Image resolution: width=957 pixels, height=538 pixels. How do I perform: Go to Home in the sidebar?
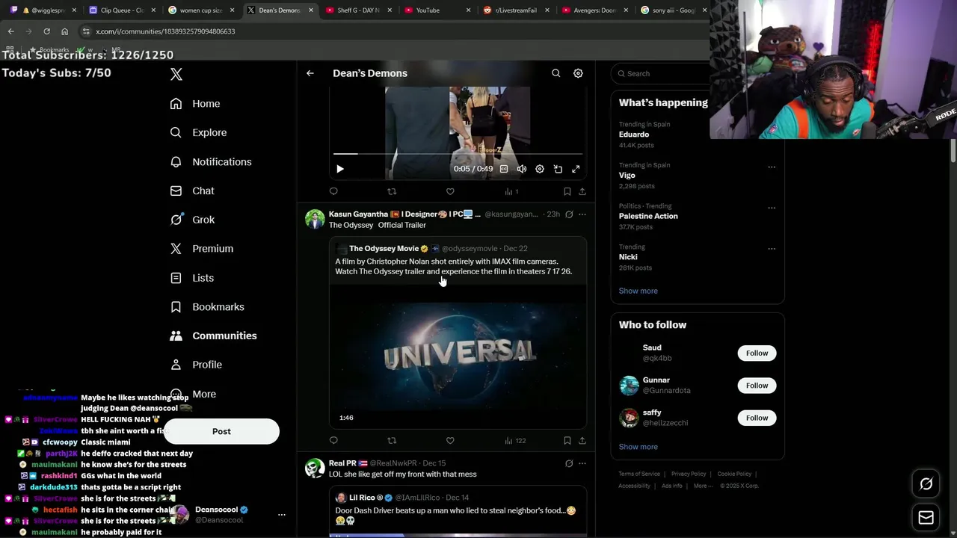coord(195,104)
